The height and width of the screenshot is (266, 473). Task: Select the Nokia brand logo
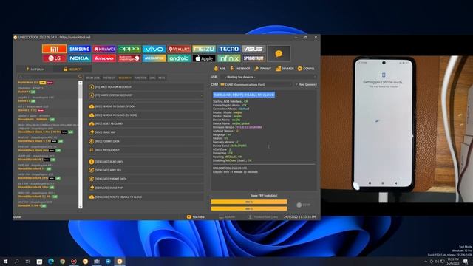pyautogui.click(x=79, y=58)
